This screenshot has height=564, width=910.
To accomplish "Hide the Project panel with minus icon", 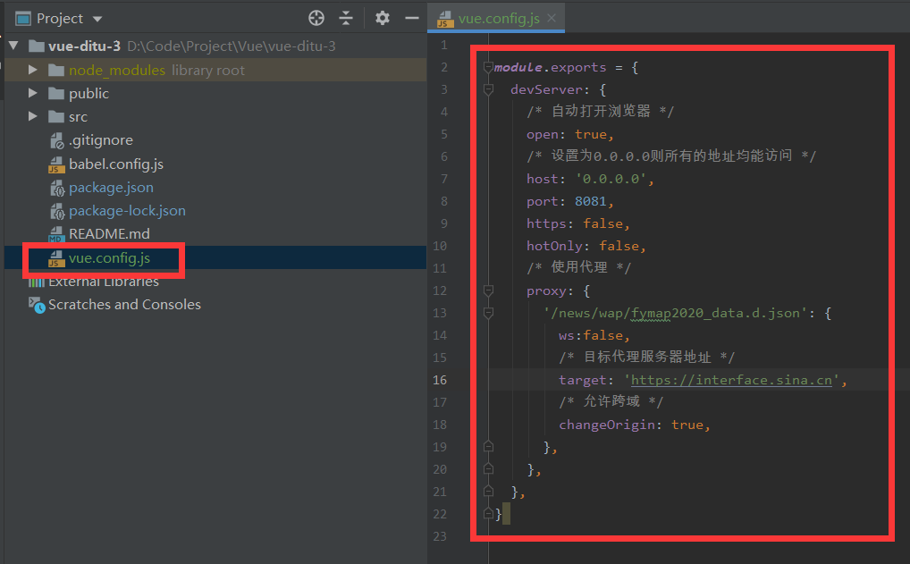I will click(412, 18).
